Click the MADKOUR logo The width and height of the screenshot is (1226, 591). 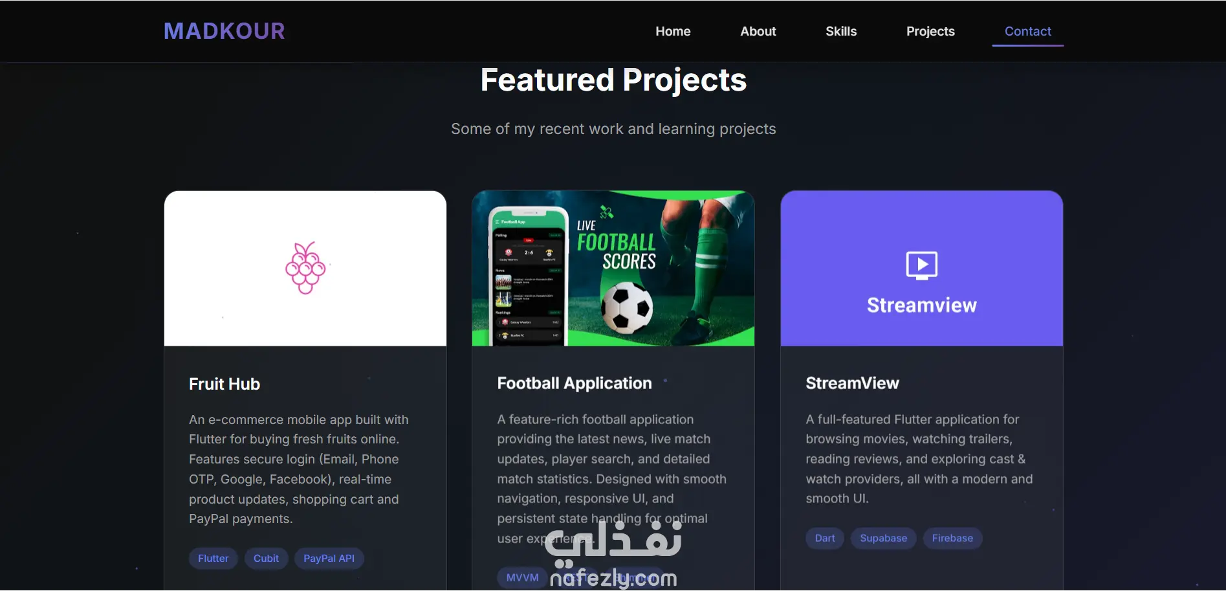pos(224,31)
